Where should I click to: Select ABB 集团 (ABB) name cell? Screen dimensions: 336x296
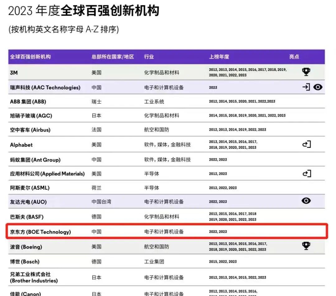(28, 102)
